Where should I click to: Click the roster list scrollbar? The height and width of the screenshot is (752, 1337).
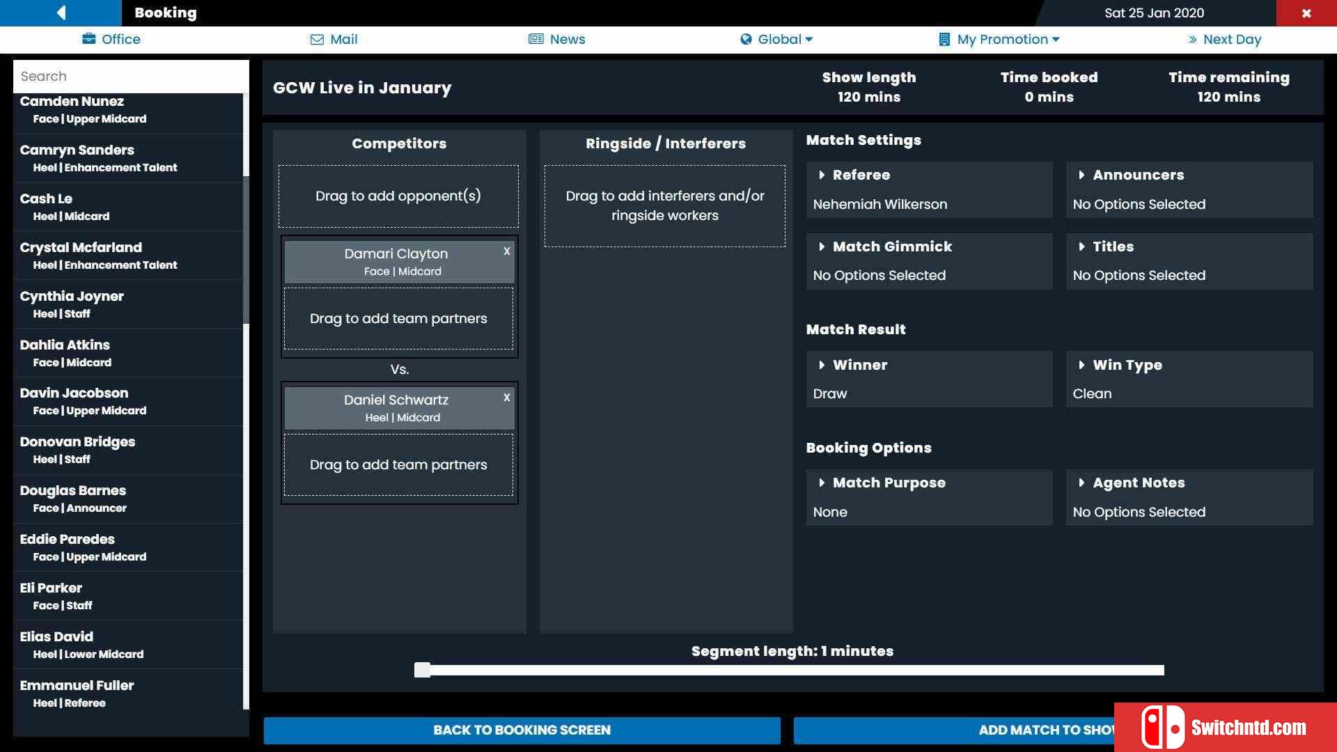[x=246, y=251]
